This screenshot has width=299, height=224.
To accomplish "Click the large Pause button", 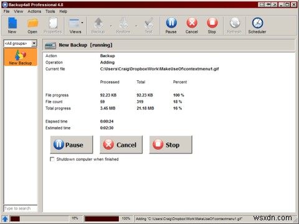I will pyautogui.click(x=72, y=144).
